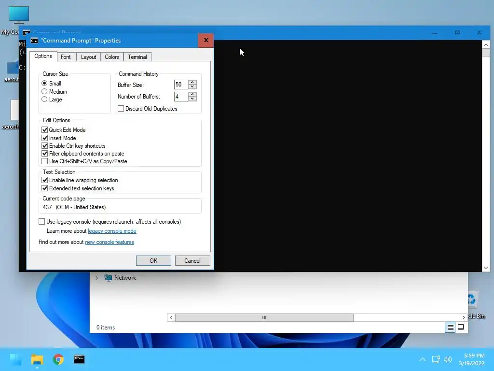Open new console features link
Viewport: 494px width, 371px height.
click(x=110, y=242)
